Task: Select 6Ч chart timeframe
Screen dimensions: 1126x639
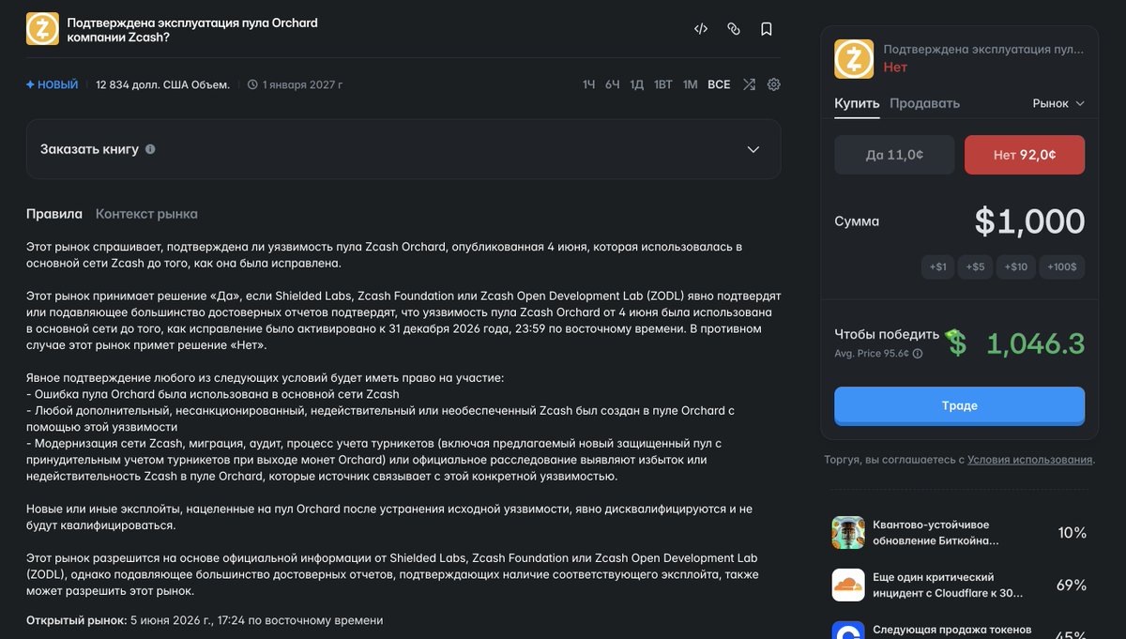Action: [612, 84]
